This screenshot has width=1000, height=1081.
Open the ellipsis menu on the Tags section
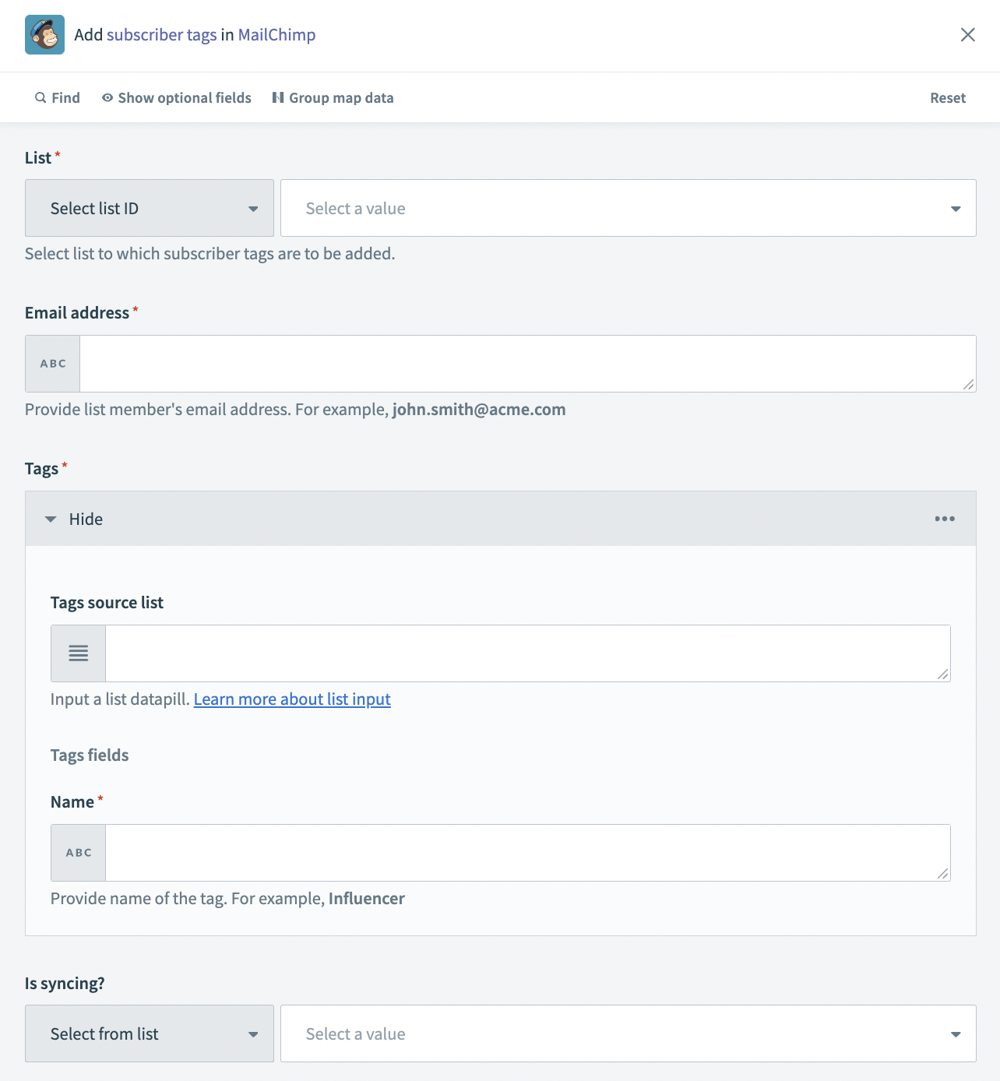click(945, 518)
